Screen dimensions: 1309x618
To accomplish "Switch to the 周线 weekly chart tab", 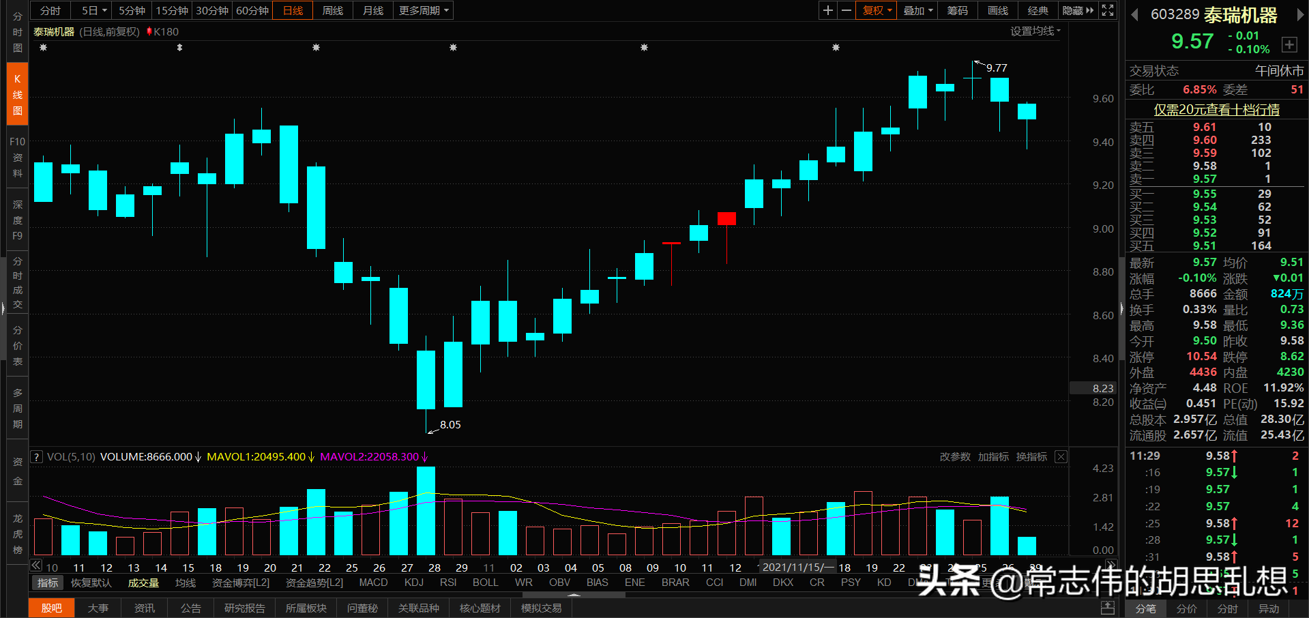I will click(332, 10).
